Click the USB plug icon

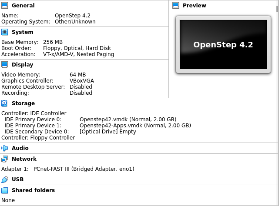coord(5,179)
